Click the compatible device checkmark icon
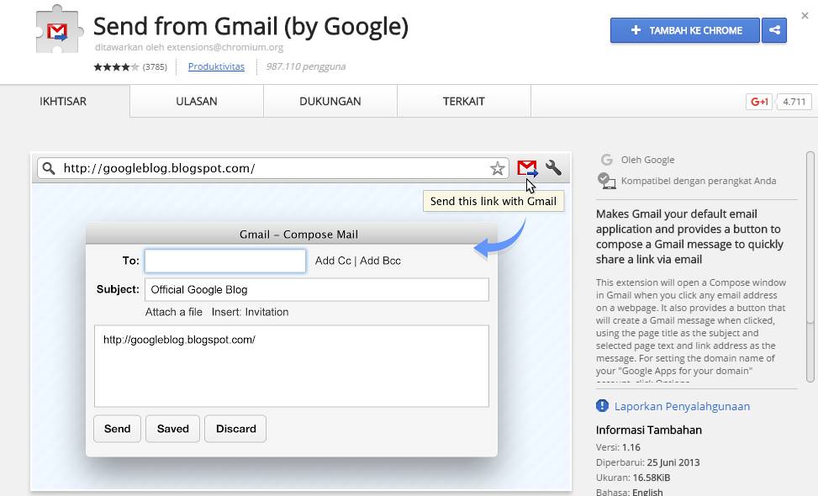This screenshot has width=818, height=496. coord(606,181)
